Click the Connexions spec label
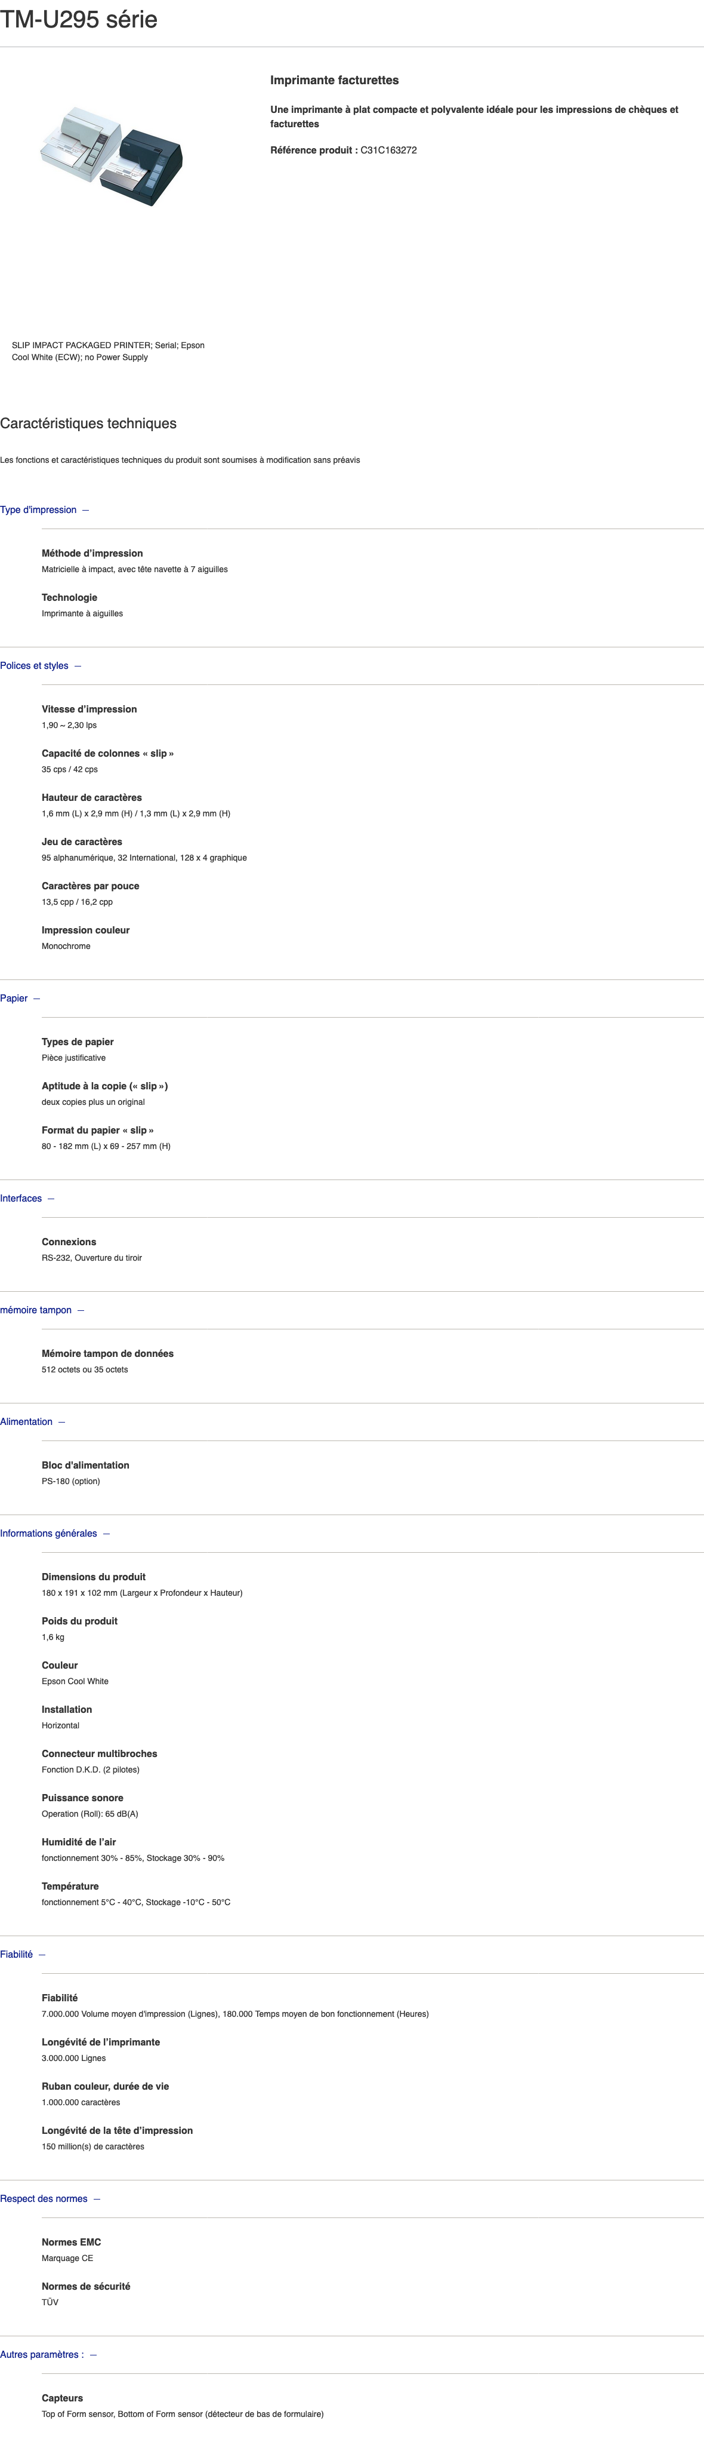Image resolution: width=704 pixels, height=2445 pixels. [x=69, y=1242]
